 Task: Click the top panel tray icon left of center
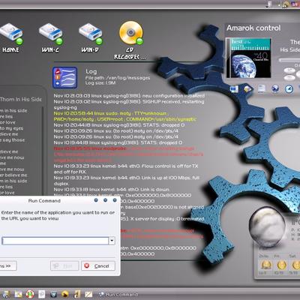click(x=269, y=4)
